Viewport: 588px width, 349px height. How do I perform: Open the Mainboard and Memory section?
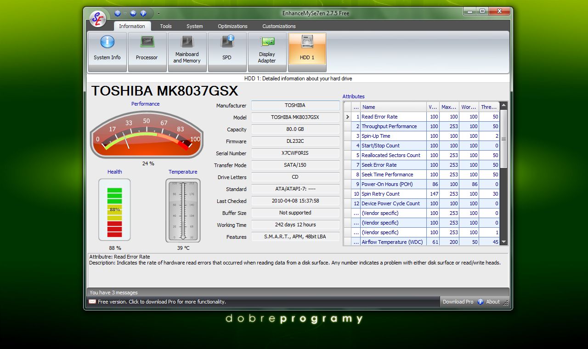(187, 52)
